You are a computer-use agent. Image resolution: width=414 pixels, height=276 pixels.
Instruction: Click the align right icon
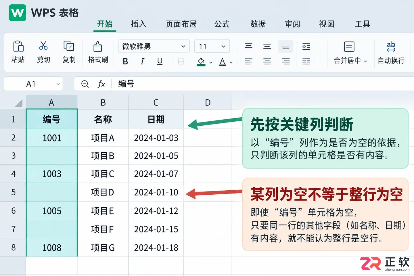tap(286, 61)
